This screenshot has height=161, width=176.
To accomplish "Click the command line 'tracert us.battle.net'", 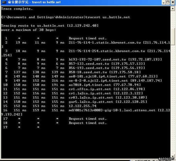I will 108,17.
